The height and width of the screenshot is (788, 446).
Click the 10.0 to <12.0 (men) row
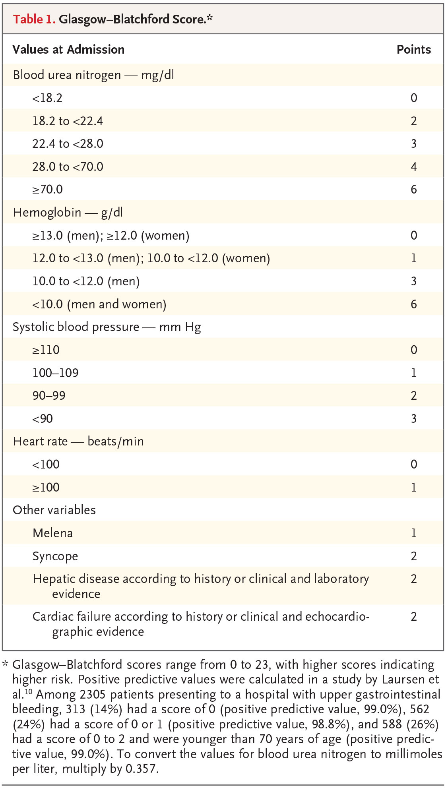tap(223, 281)
